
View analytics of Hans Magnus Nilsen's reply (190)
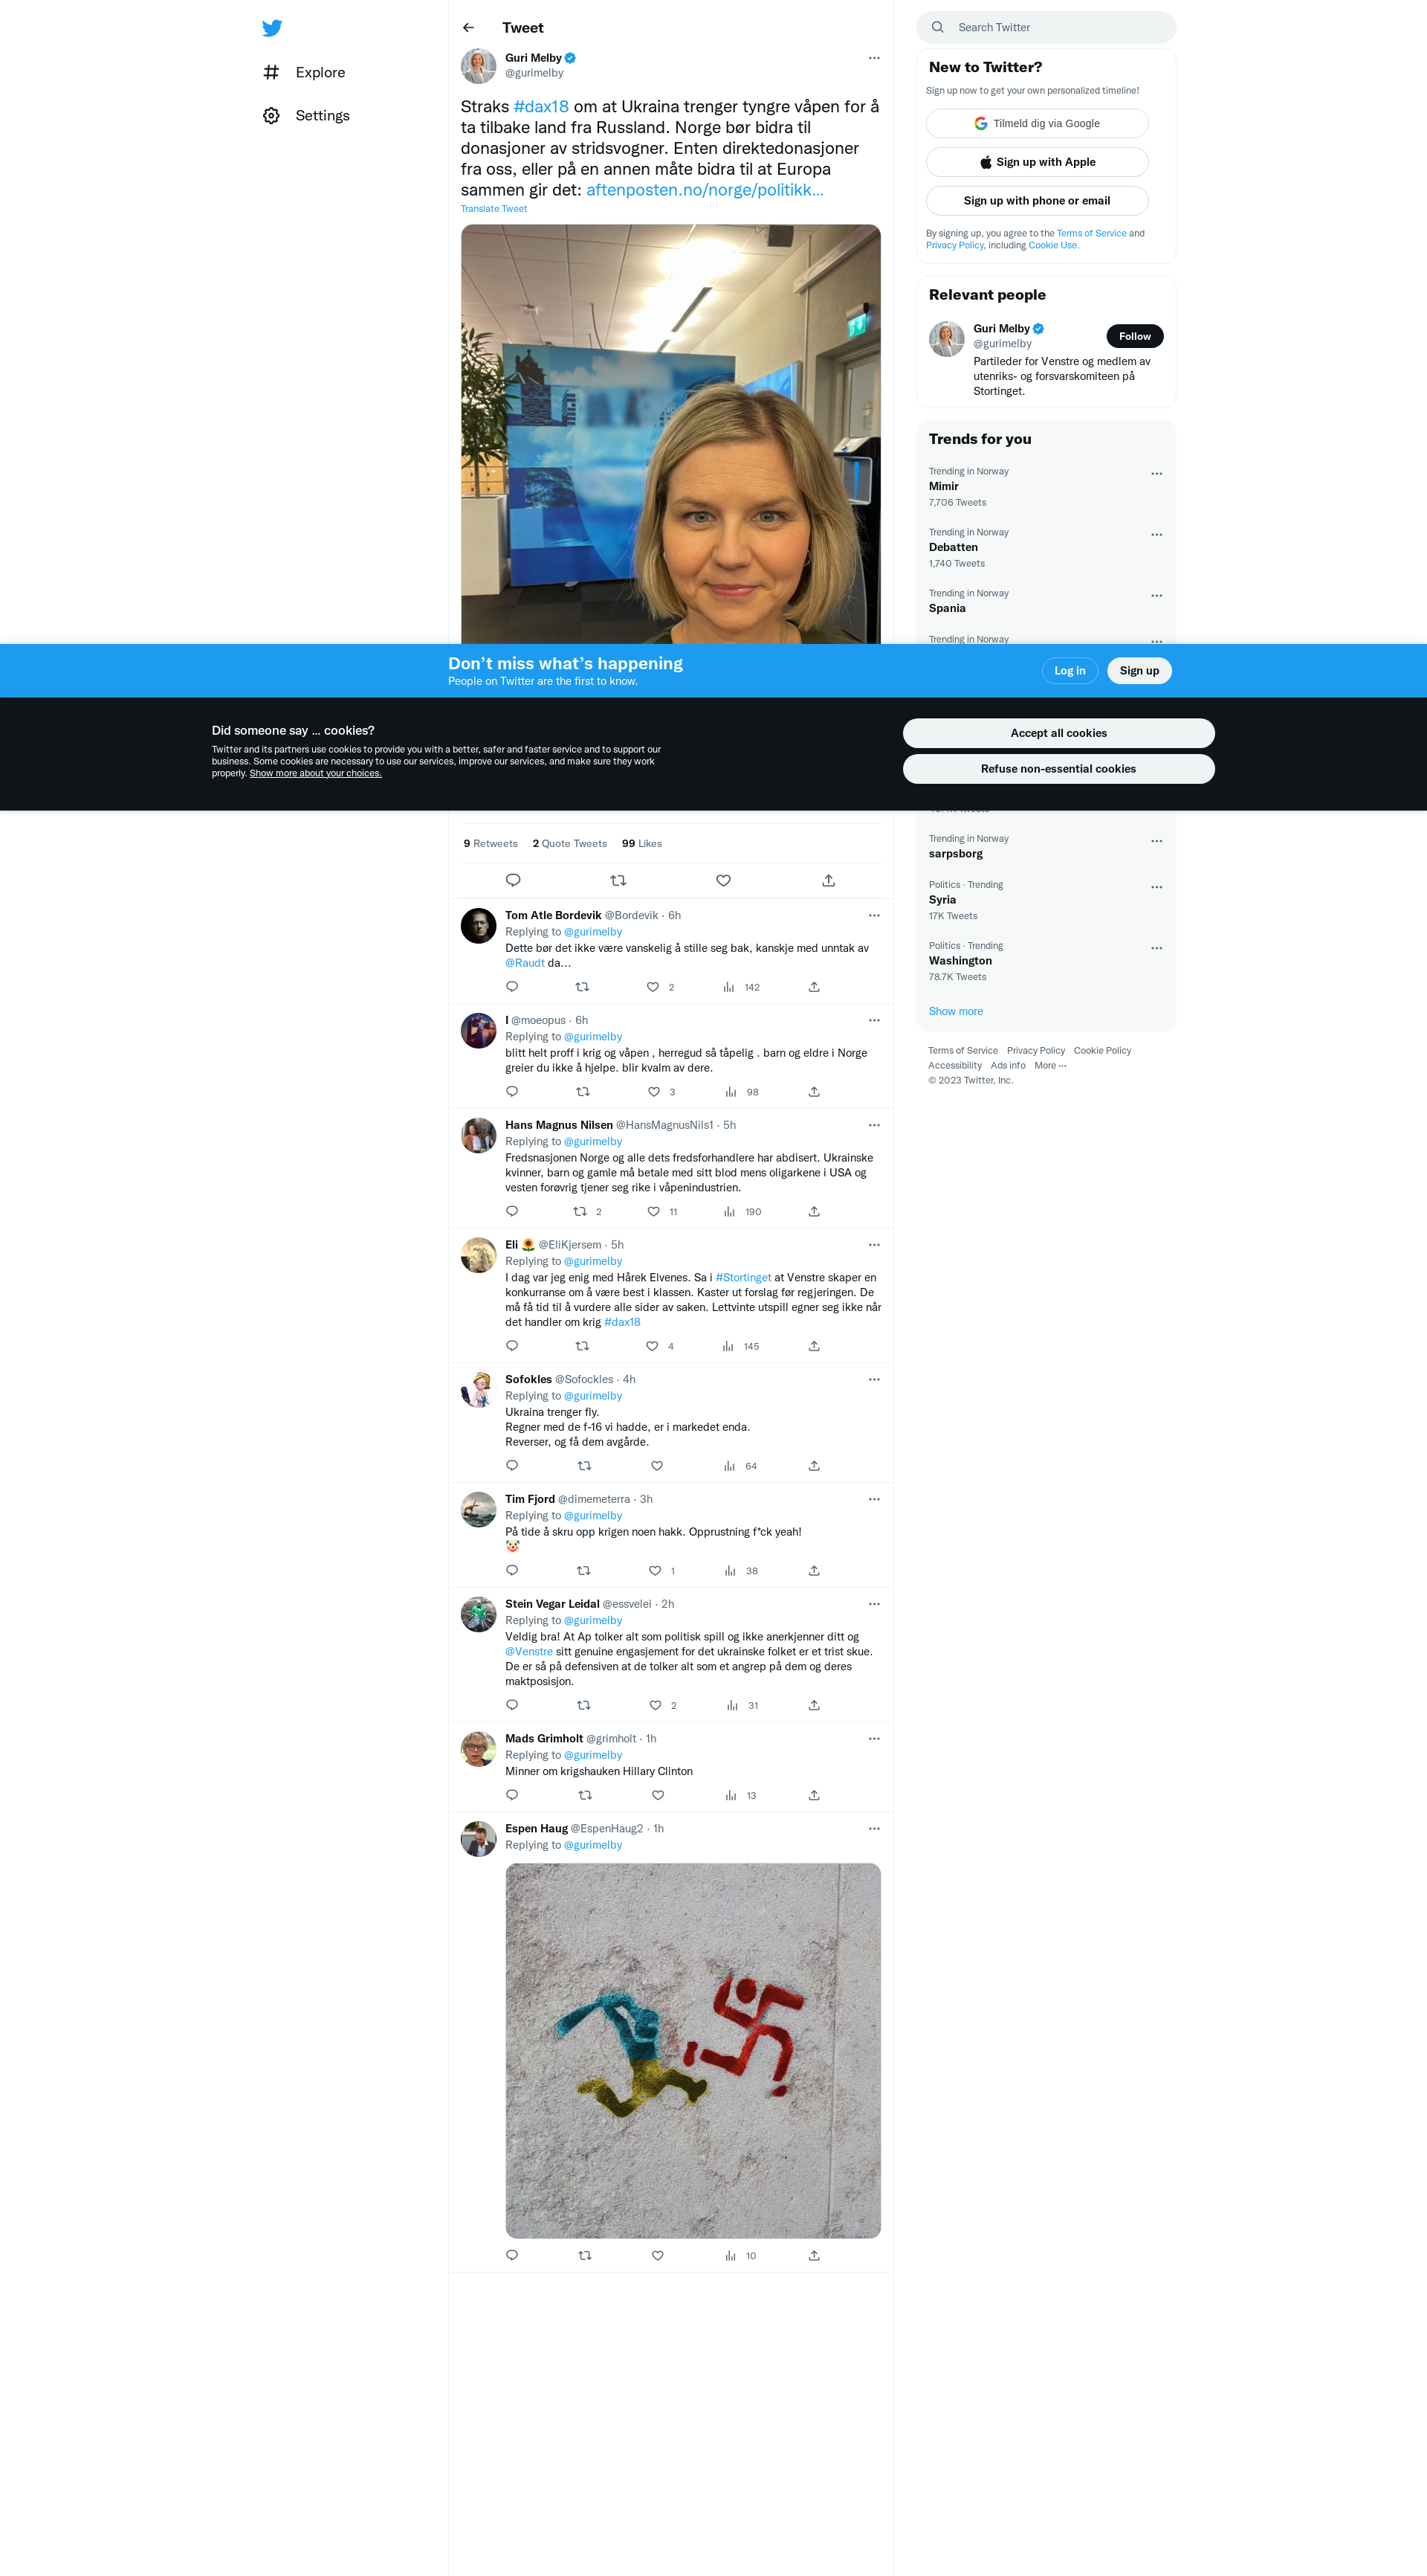tap(742, 1212)
